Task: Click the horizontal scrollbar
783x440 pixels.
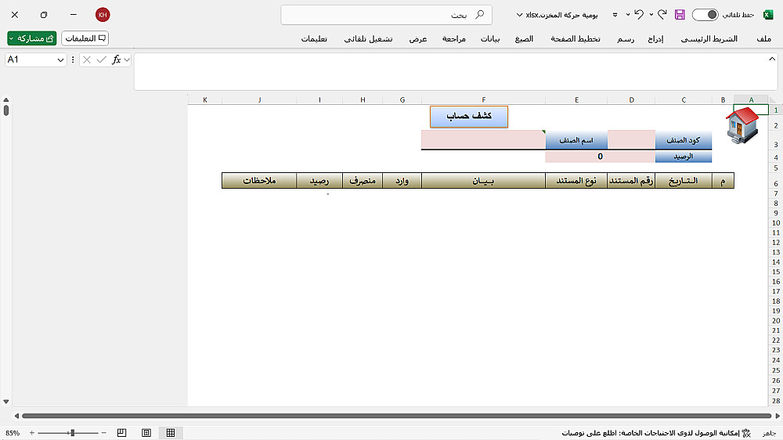Action: (396, 416)
